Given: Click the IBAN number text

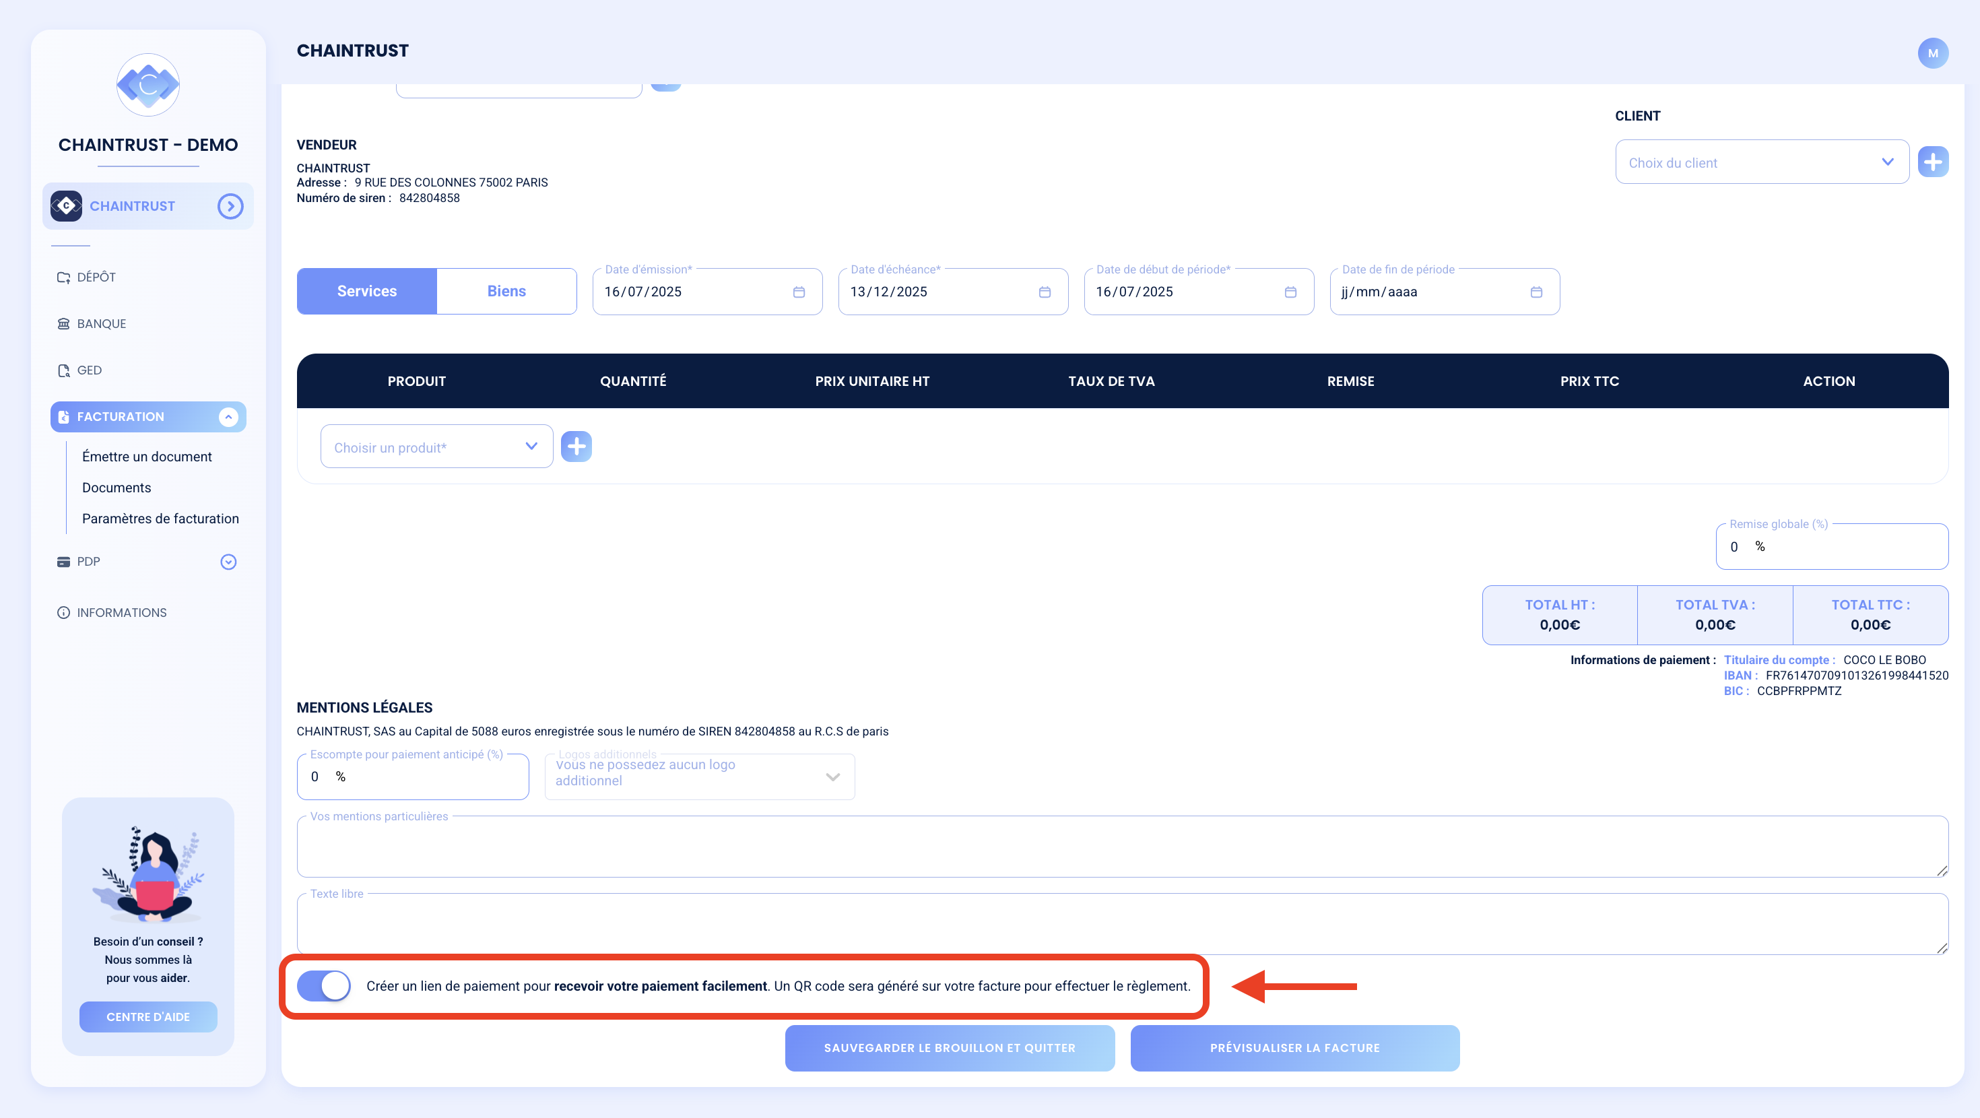Looking at the screenshot, I should tap(1857, 676).
